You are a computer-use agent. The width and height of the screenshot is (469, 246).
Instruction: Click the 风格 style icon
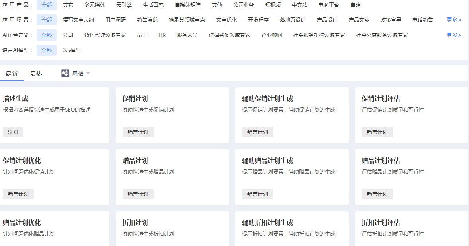click(65, 74)
